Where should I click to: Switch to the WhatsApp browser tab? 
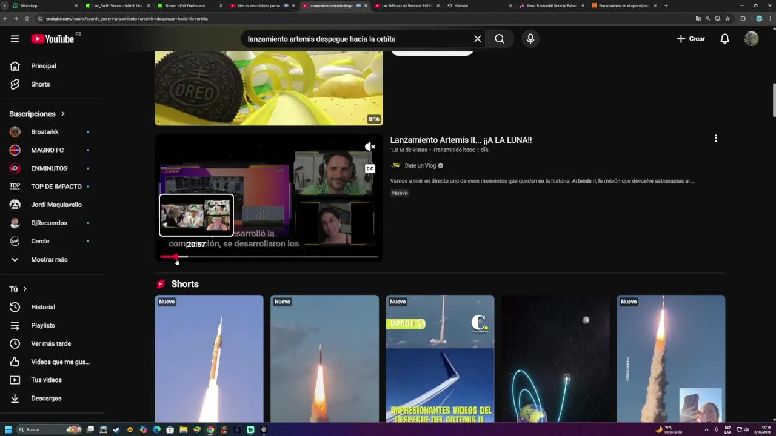46,5
